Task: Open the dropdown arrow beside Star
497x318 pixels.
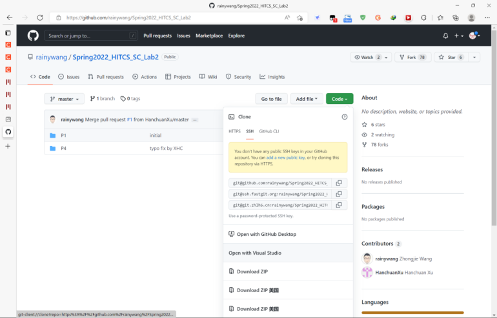Action: (474, 57)
